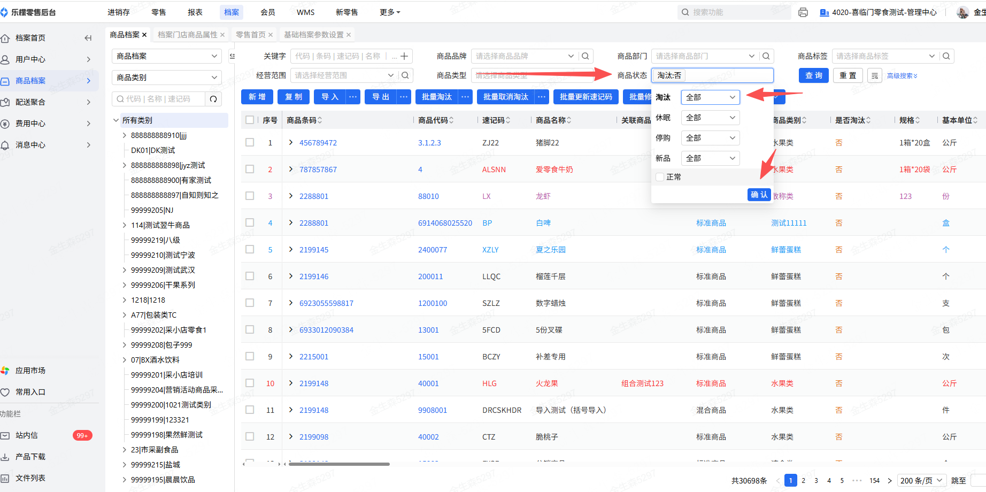
Task: Click search icon next to 商品部门 field
Action: 766,56
